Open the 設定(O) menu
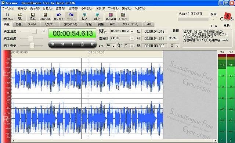Viewport: 235px width, 143px height. pyautogui.click(x=126, y=8)
